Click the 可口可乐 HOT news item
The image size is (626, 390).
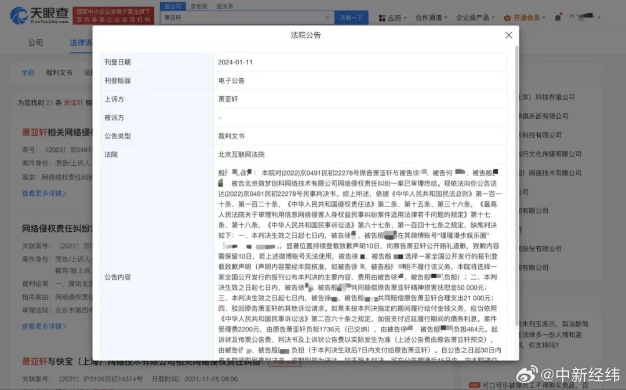[529, 385]
